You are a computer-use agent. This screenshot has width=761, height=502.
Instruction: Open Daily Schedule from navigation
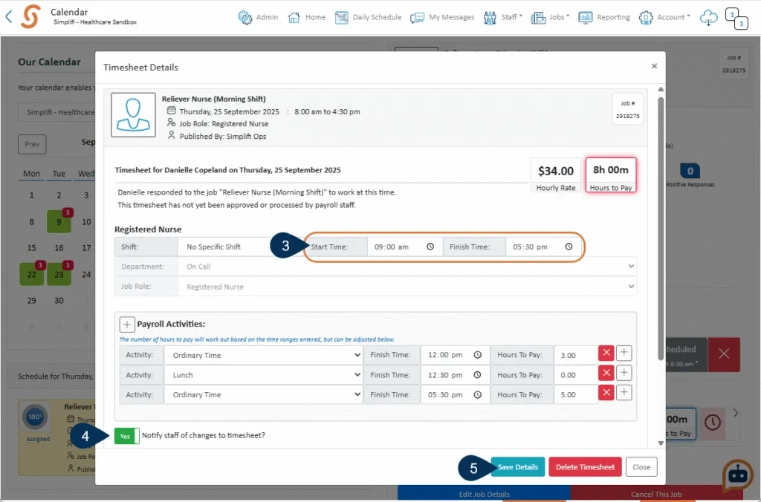(369, 18)
